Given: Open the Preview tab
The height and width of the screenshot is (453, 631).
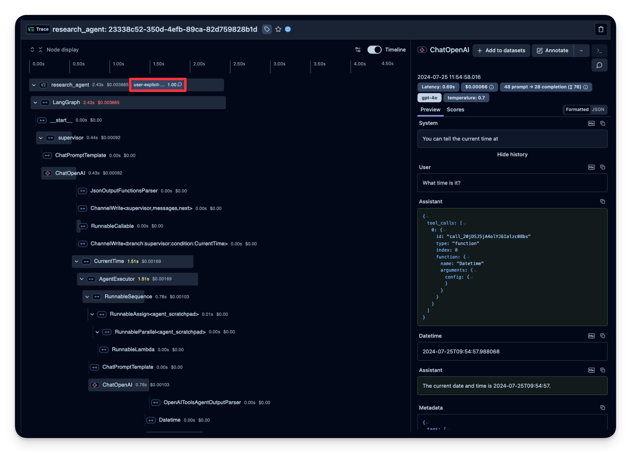Looking at the screenshot, I should pyautogui.click(x=430, y=110).
